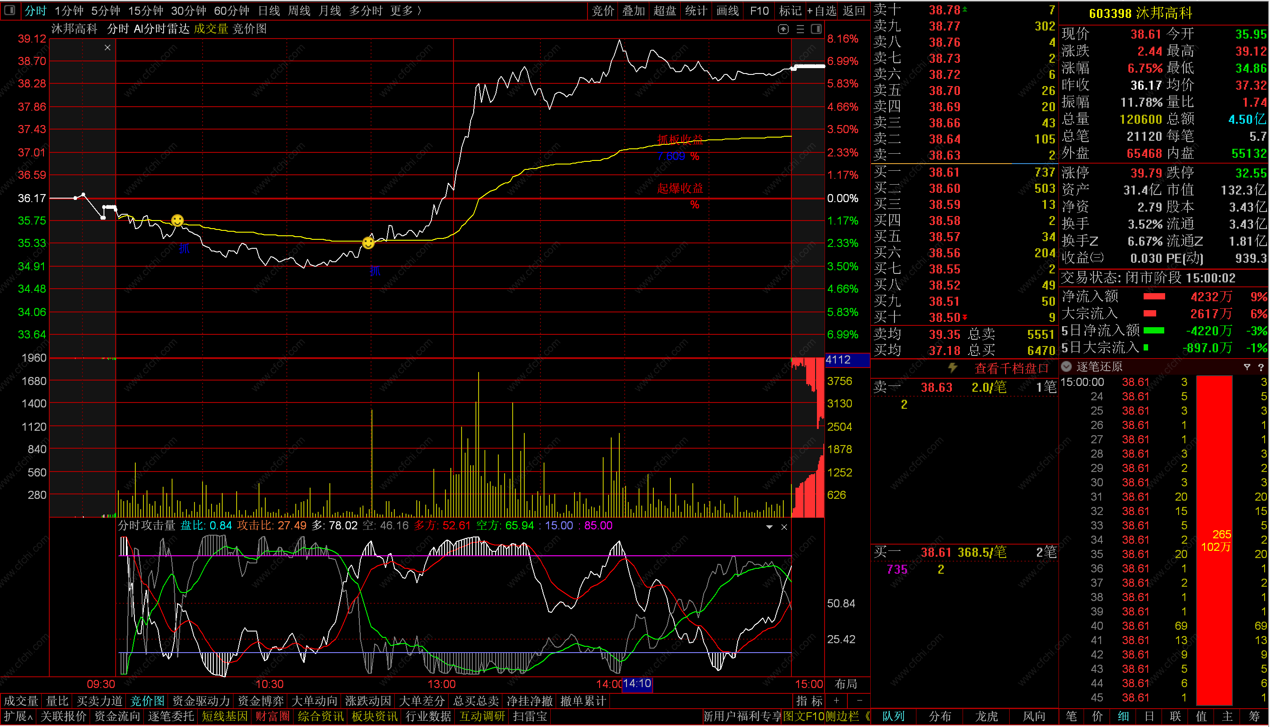The width and height of the screenshot is (1270, 727).
Task: Click the question mark help icon in 逐笔还原
Action: [x=1261, y=367]
